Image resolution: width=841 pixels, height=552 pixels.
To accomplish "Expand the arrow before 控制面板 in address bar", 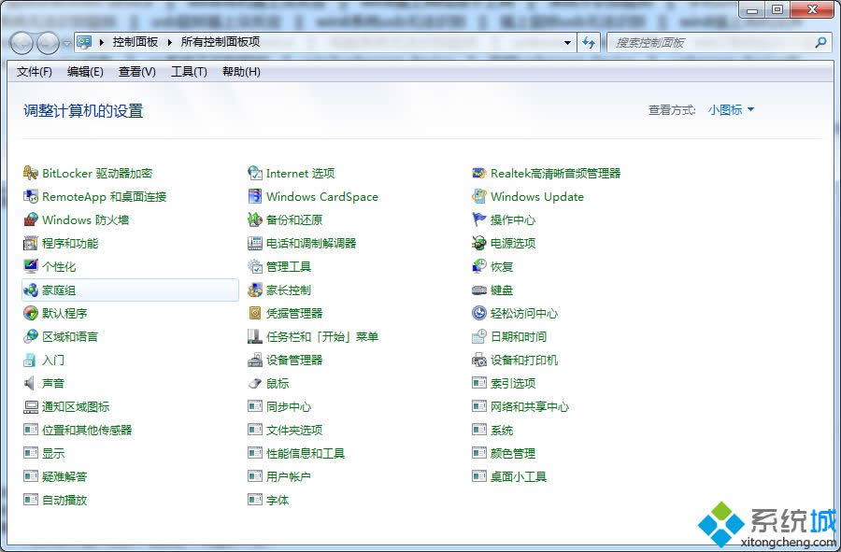I will point(101,42).
